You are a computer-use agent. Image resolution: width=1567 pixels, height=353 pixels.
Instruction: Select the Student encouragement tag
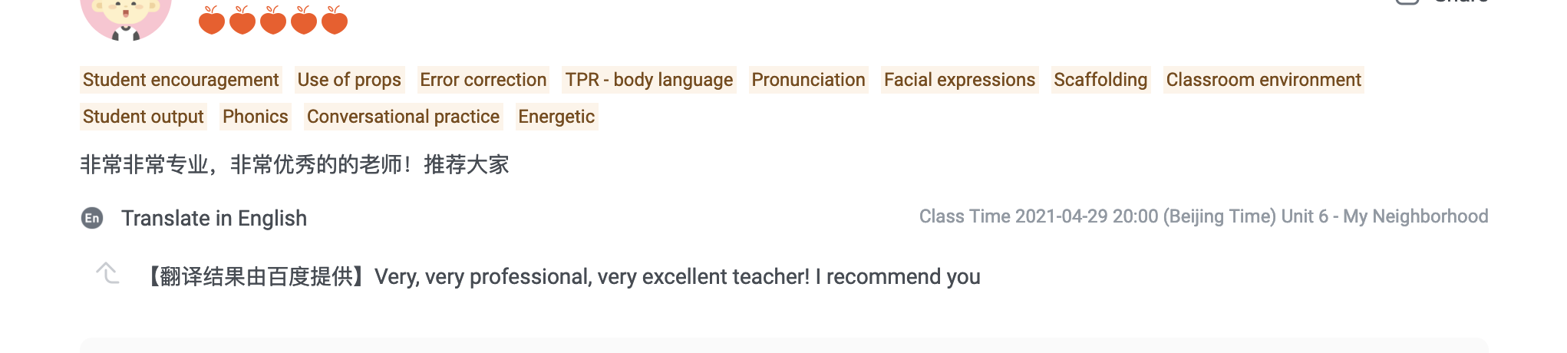tap(180, 80)
